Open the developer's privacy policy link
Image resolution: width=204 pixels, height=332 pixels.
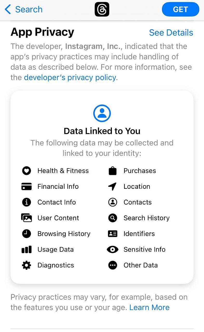pyautogui.click(x=70, y=77)
